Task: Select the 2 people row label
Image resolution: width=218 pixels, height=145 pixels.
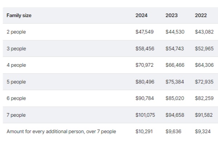Action: tap(16, 32)
